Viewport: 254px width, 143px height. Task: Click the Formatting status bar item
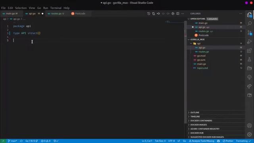pyautogui.click(x=243, y=141)
